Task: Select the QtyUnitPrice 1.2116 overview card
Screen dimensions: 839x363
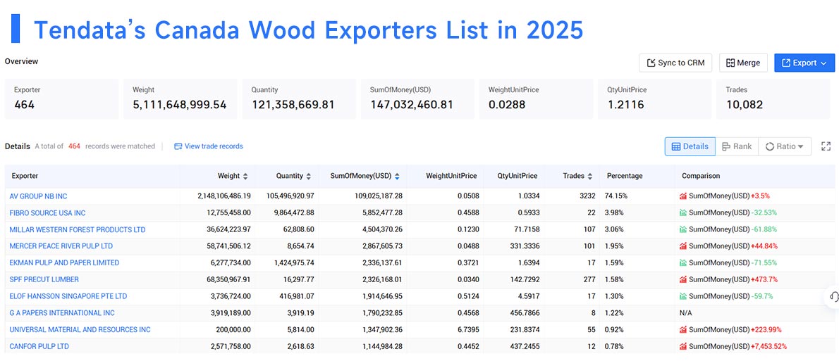Action: [656, 98]
